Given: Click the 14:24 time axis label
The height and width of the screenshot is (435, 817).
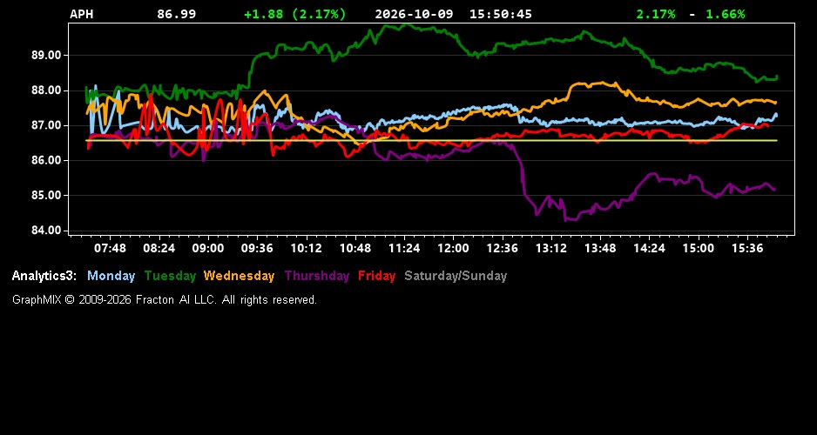Looking at the screenshot, I should (649, 248).
